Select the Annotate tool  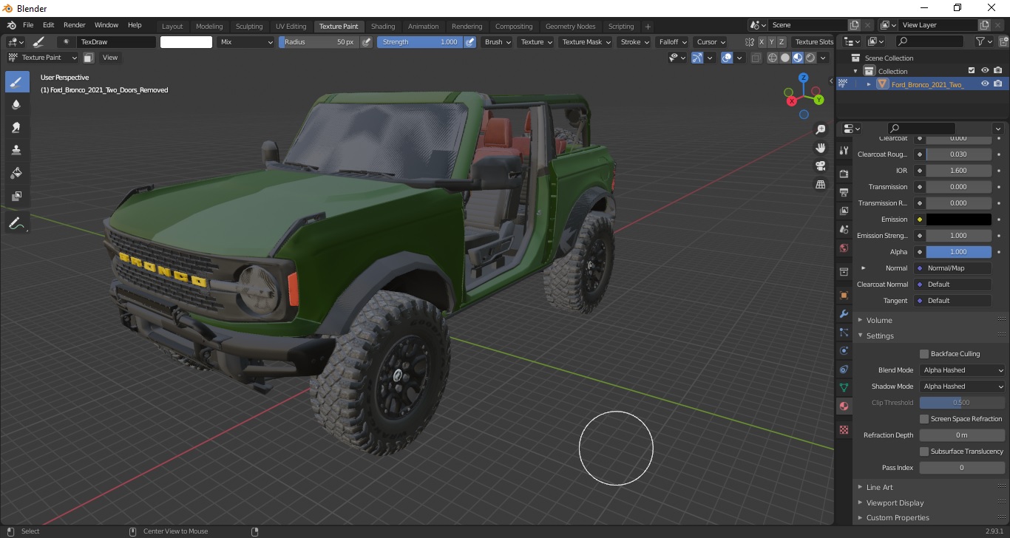(x=17, y=222)
